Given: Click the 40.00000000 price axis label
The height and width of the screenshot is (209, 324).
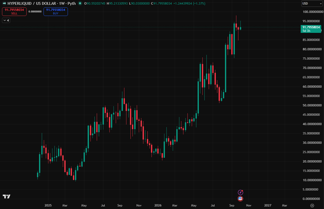Looking at the screenshot, I should point(312,124).
